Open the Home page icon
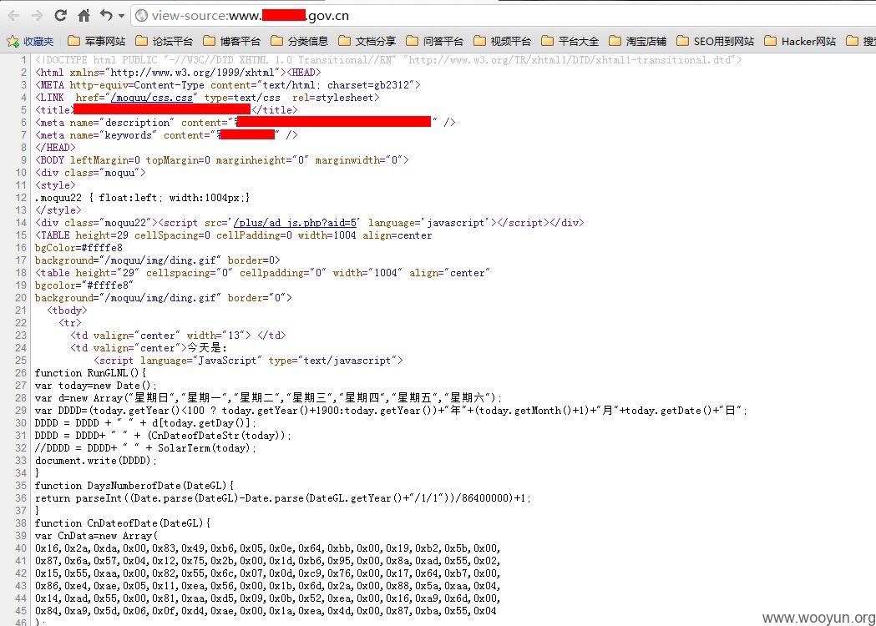Viewport: 876px width, 626px height. (84, 16)
